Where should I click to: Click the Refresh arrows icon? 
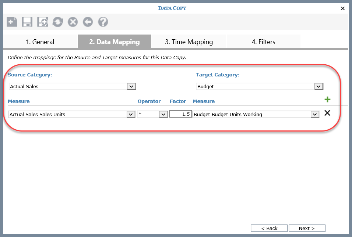[x=58, y=22]
